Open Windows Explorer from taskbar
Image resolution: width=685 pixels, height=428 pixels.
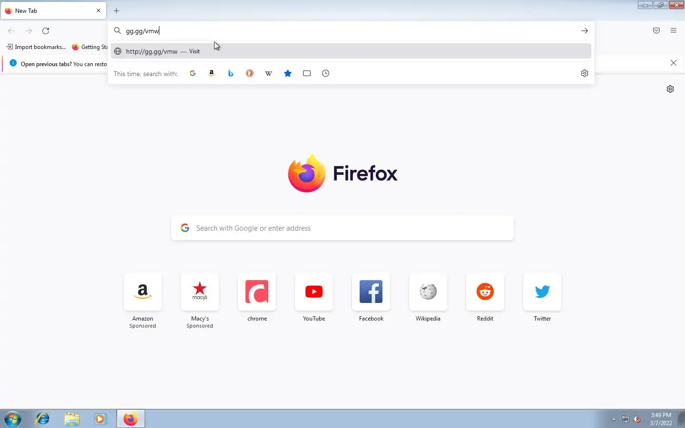[72, 419]
